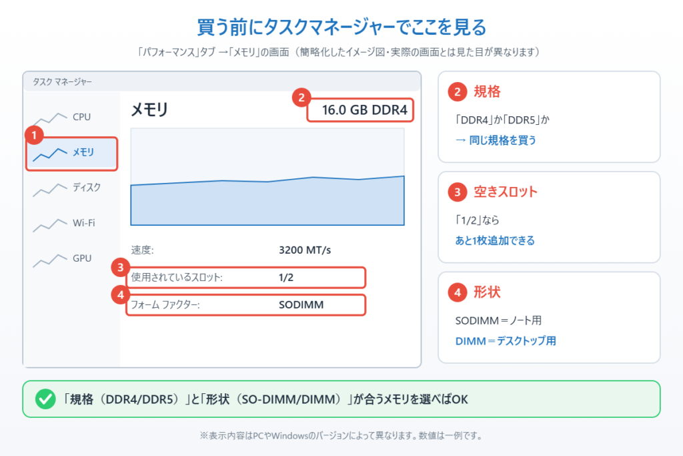Click the Wi-Fi mini graph icon
This screenshot has width=683, height=456.
tap(49, 224)
